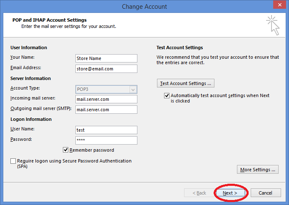Click the wizard cursor sparkle icon
This screenshot has height=205, width=289.
(273, 25)
